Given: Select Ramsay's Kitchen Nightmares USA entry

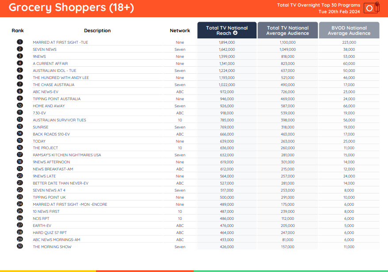Looking at the screenshot, I should (x=67, y=155).
